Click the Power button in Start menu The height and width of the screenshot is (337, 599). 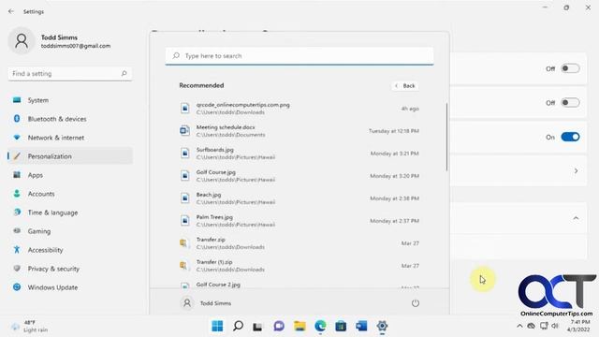click(416, 303)
